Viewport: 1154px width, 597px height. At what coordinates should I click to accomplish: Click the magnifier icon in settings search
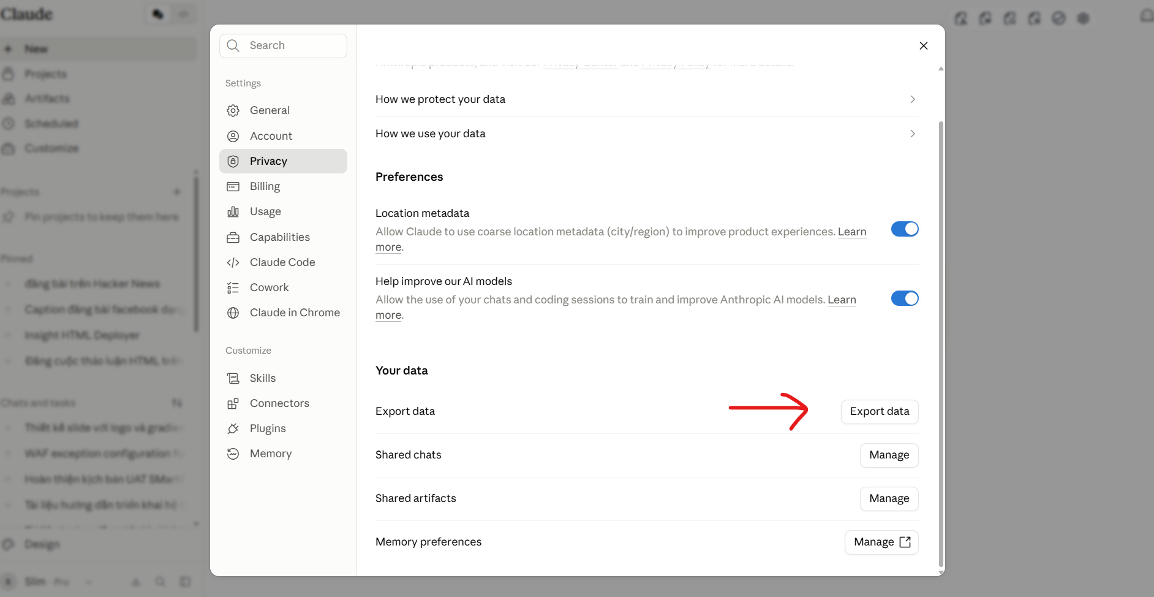point(233,45)
